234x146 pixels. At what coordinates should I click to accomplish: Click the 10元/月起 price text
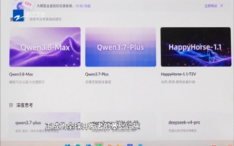pos(83,6)
